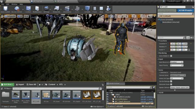Open the Perspective viewport mode dropdown

10,16
